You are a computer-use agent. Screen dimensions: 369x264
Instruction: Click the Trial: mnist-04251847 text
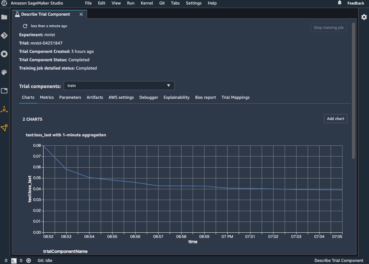tap(41, 43)
